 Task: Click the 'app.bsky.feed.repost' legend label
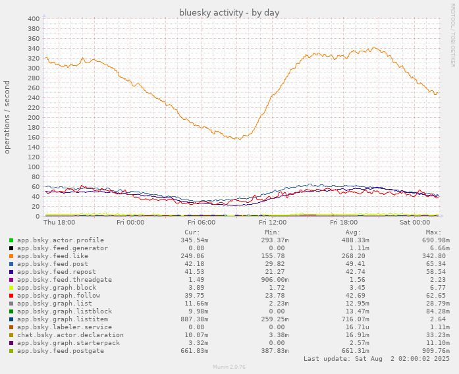tap(57, 272)
